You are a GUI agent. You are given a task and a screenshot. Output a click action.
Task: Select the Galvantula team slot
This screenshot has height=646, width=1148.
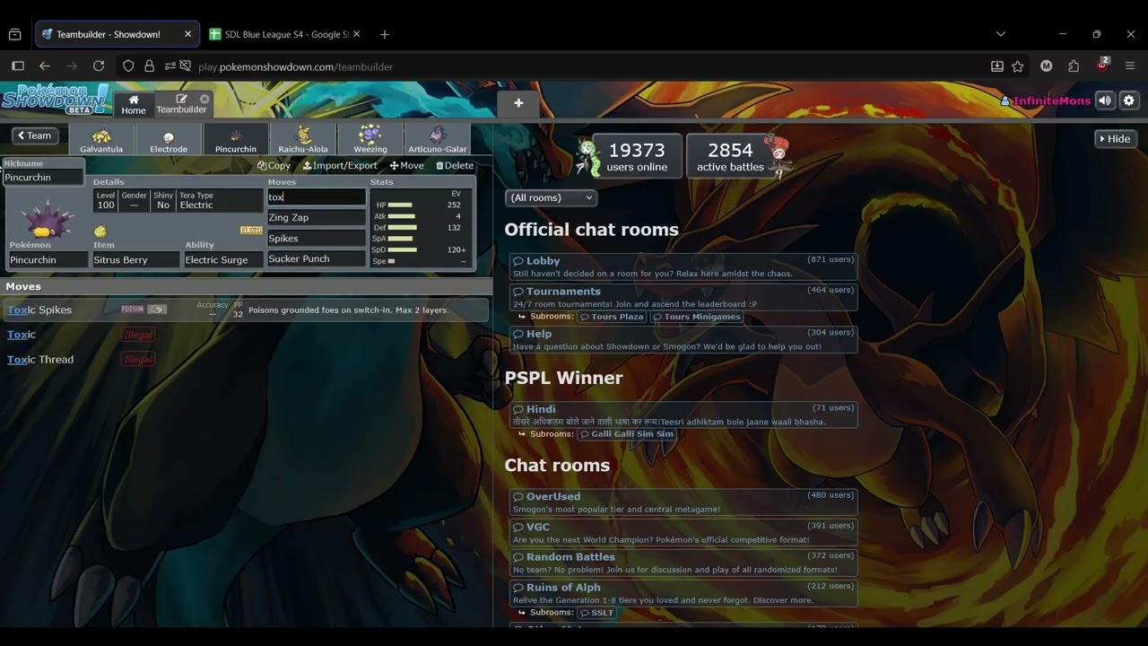(x=101, y=139)
